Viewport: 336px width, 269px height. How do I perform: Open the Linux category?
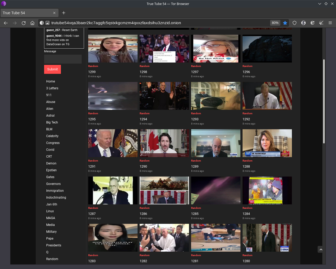point(50,211)
